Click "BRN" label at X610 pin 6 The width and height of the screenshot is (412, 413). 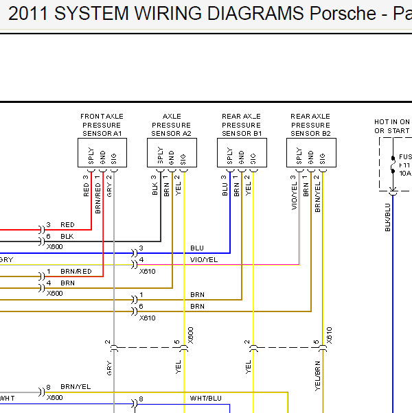tap(197, 307)
